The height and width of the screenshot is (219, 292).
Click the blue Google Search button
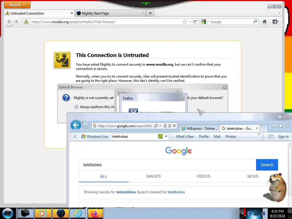pos(267,165)
